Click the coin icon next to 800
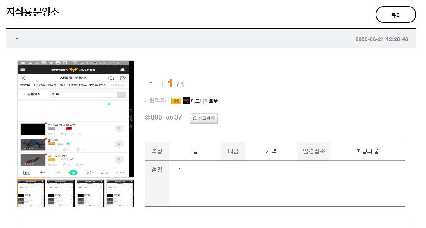The height and width of the screenshot is (228, 426). [x=148, y=118]
